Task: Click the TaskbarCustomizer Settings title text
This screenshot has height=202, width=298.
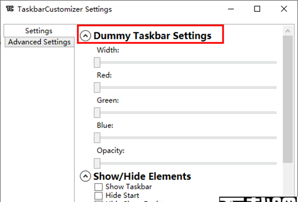Action: (65, 9)
